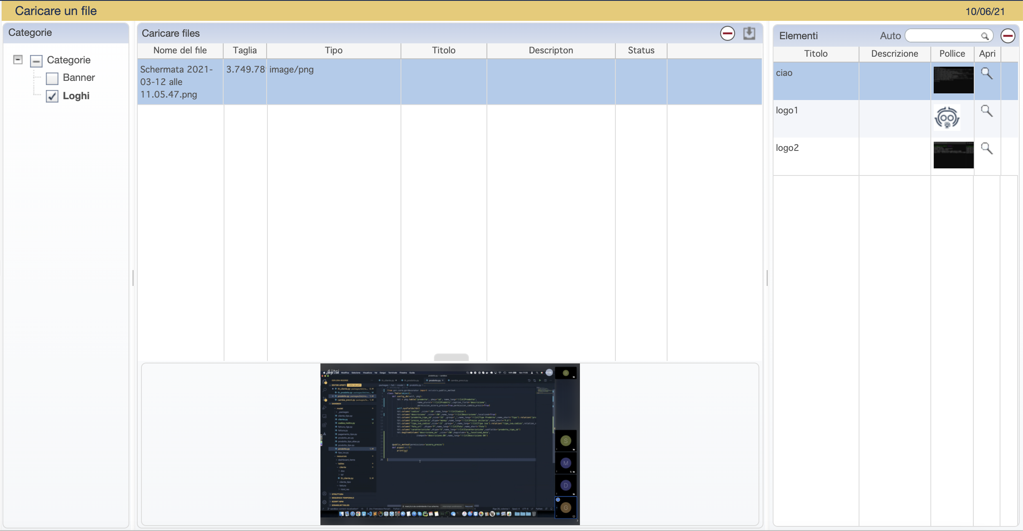Screen dimensions: 1023x531
Task: Click the Descripton cell of the uploaded file
Action: pos(551,82)
